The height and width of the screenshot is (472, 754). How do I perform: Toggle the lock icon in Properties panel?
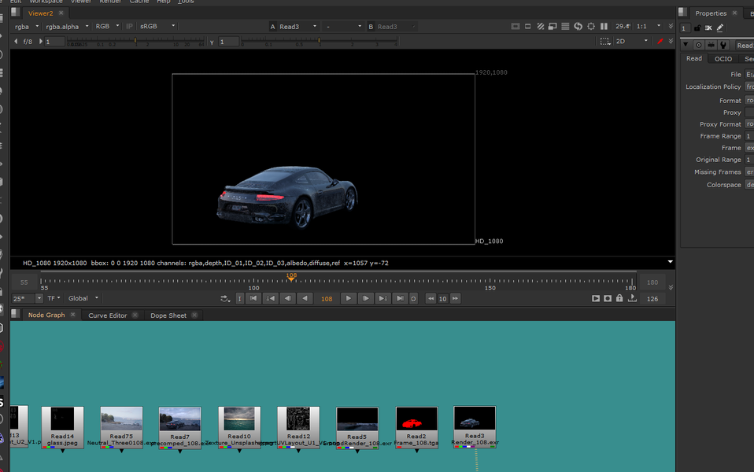pyautogui.click(x=697, y=28)
